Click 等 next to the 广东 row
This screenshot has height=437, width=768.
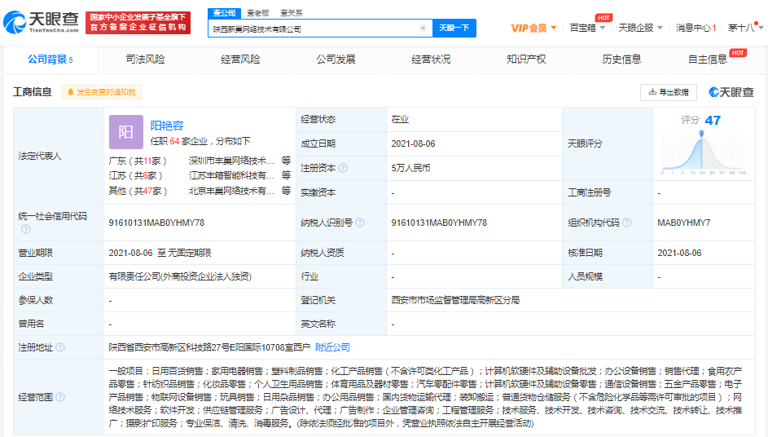(286, 161)
